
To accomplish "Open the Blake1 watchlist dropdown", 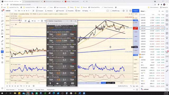I will pyautogui.click(x=143, y=11).
